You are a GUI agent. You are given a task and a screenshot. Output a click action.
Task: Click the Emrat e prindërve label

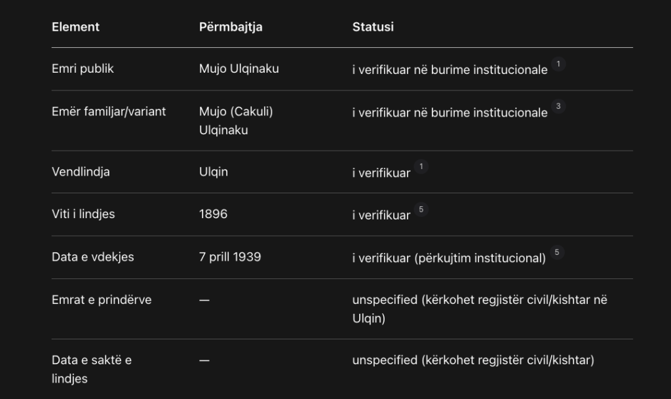click(102, 300)
